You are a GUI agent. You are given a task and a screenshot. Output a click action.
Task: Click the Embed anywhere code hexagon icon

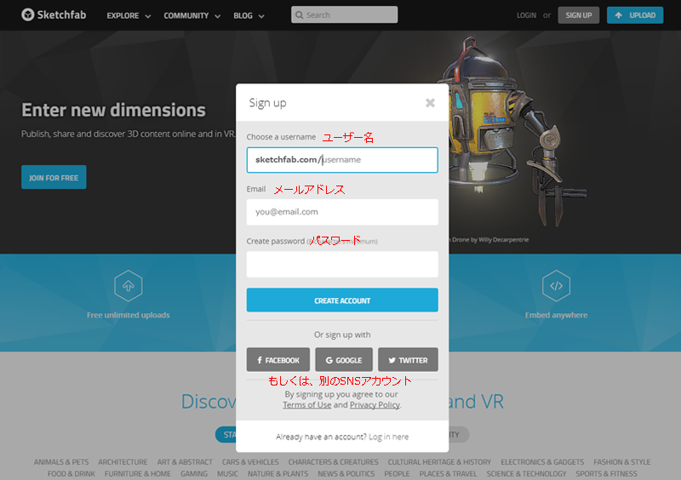coord(556,285)
